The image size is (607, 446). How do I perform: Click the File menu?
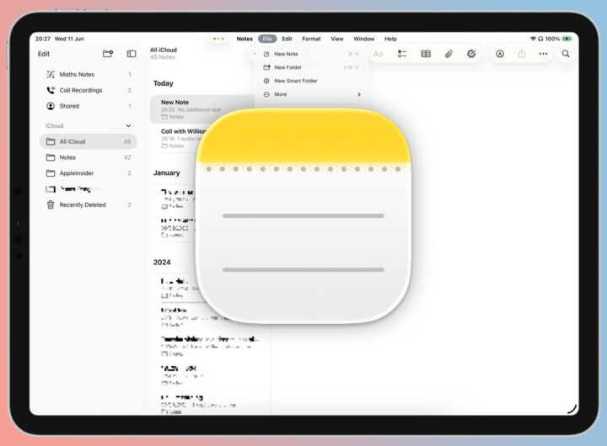[x=267, y=39]
